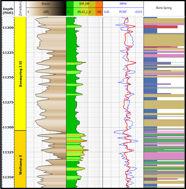The height and width of the screenshot is (189, 186).
Task: Select the 3DP_MF track title
Action: [x=84, y=4]
